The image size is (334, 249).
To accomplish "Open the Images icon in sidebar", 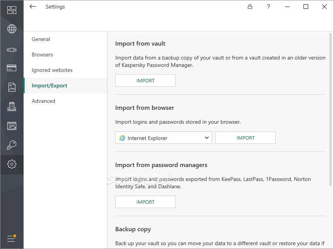I will click(x=12, y=87).
